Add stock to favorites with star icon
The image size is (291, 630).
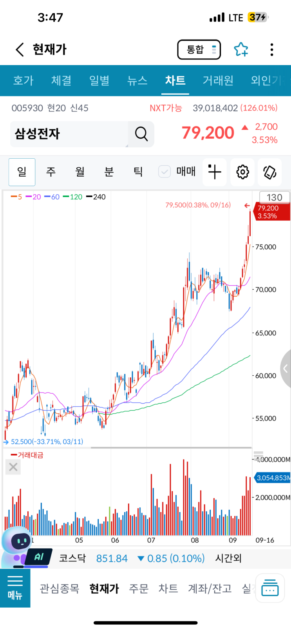click(241, 49)
